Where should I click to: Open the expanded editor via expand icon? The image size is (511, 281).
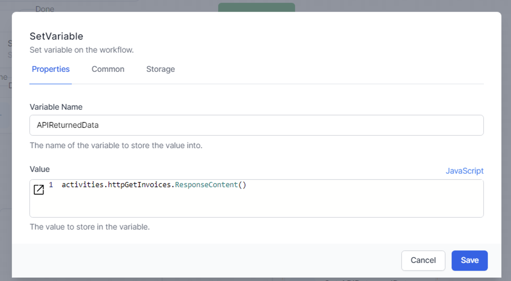pos(39,189)
